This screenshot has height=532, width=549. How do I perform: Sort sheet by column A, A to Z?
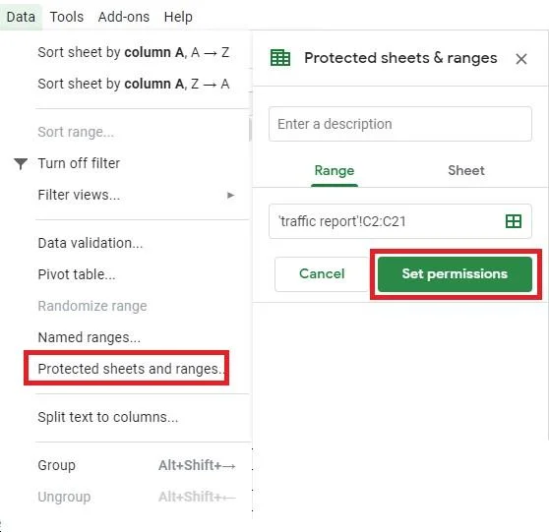(x=134, y=52)
